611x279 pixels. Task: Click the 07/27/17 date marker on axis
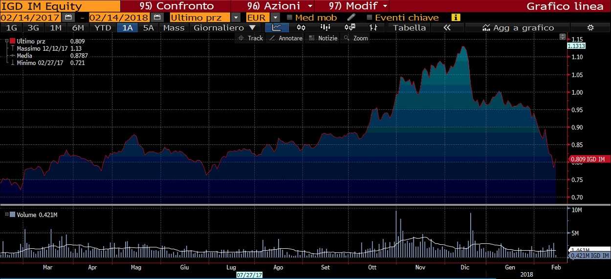(x=248, y=275)
